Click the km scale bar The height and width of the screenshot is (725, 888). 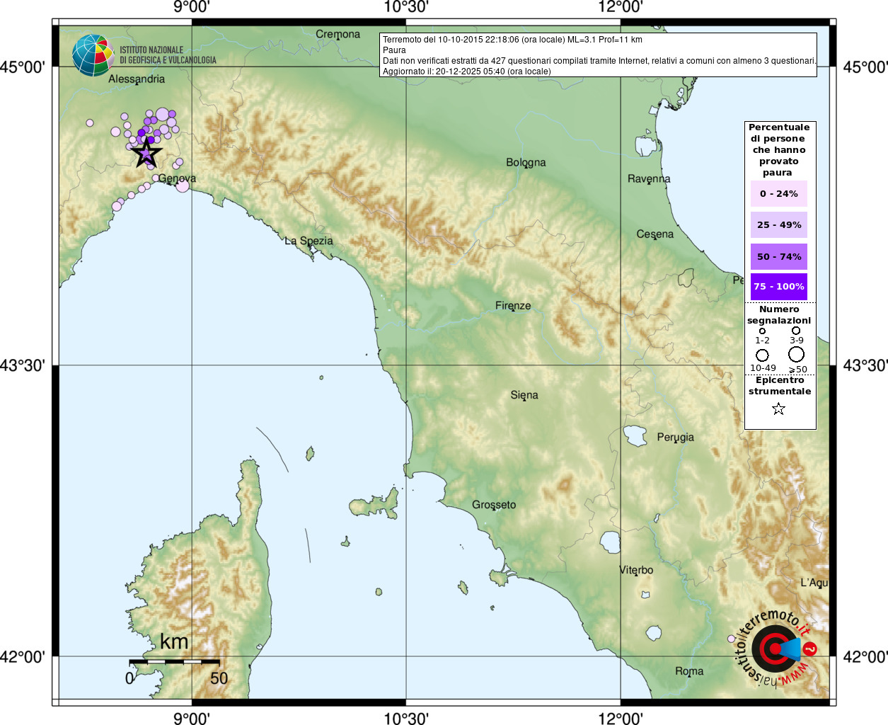click(174, 662)
